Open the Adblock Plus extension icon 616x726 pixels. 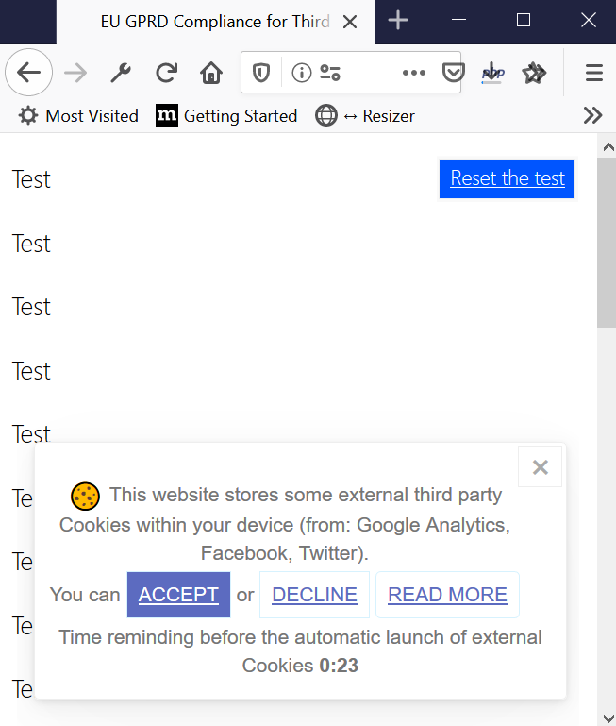tap(492, 73)
